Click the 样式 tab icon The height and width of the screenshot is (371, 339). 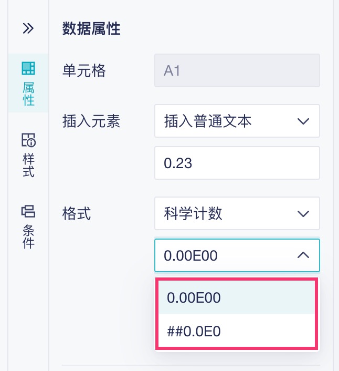tap(28, 140)
